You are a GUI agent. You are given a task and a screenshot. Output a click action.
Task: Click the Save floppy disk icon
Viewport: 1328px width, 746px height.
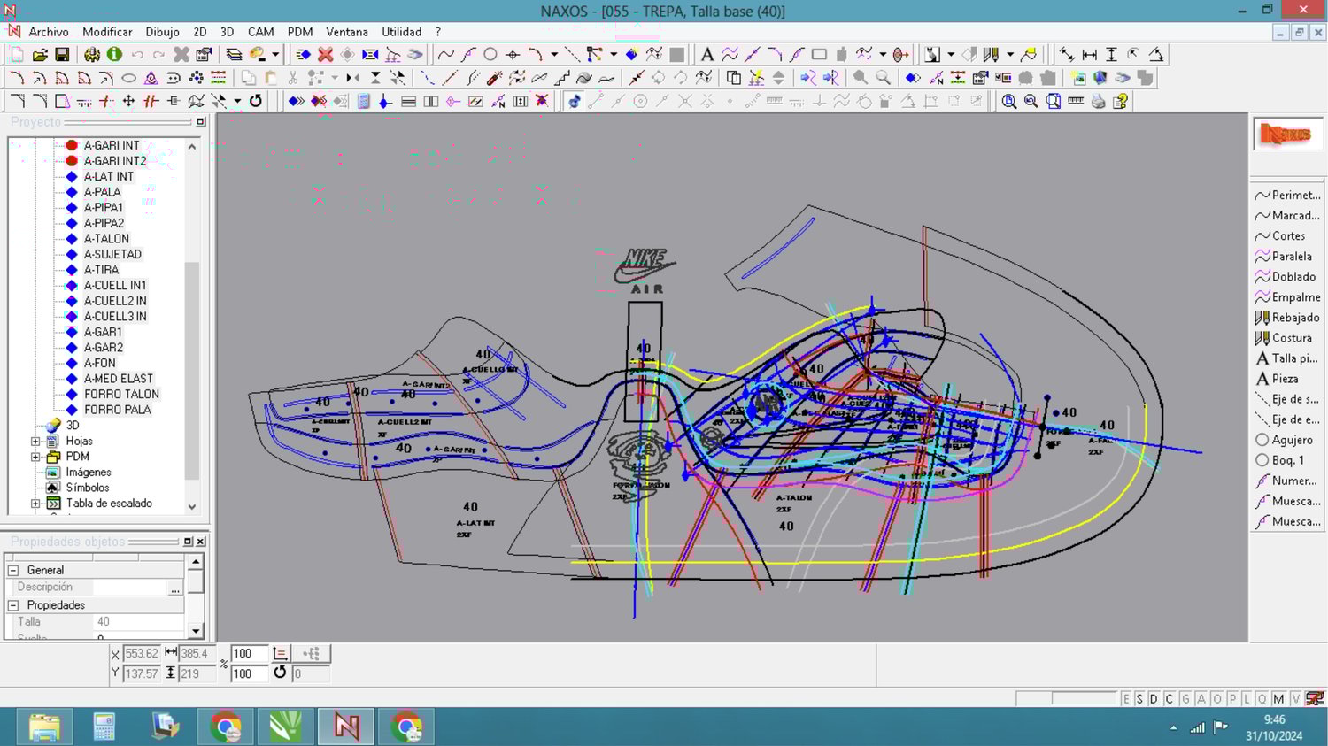tap(62, 55)
